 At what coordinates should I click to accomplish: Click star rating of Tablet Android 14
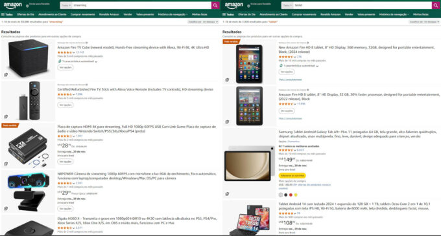[x=286, y=213]
